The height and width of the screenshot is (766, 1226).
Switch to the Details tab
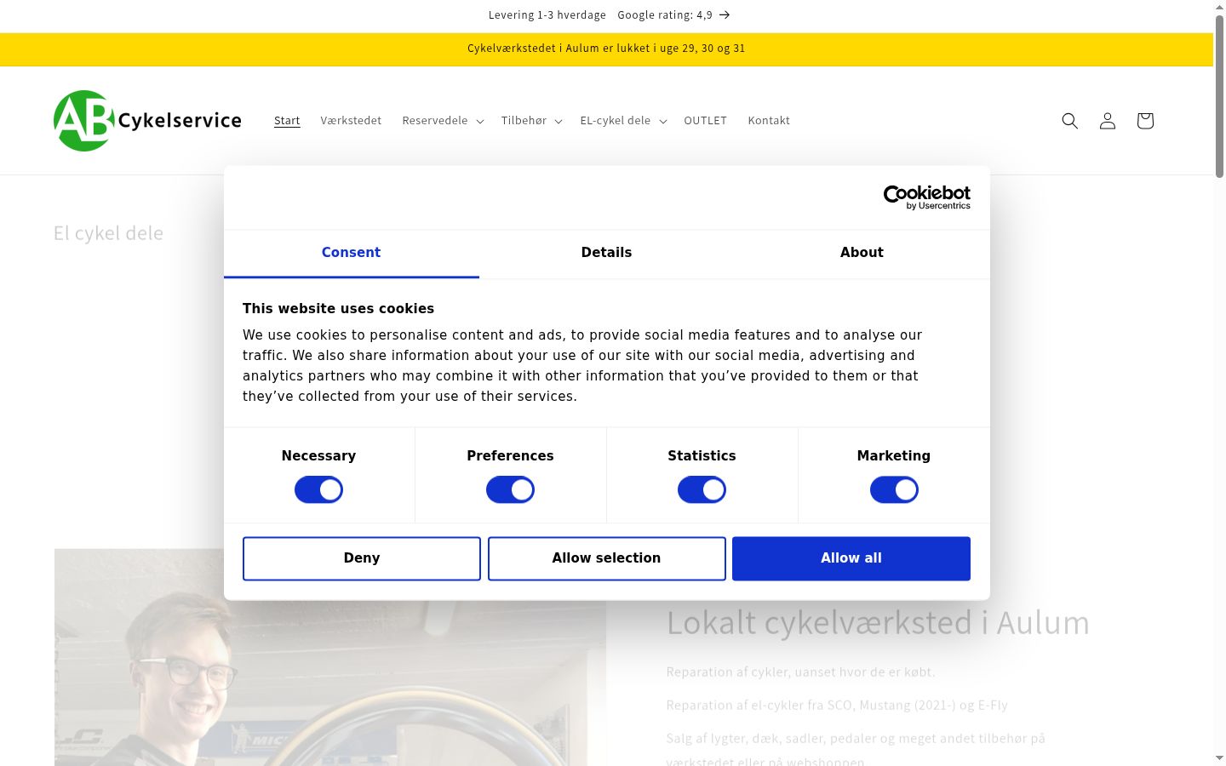606,253
